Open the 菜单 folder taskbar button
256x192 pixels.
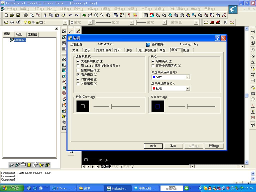(90, 188)
